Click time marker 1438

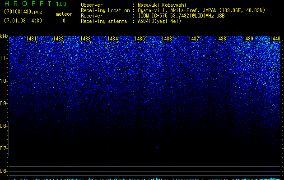[x=221, y=39]
